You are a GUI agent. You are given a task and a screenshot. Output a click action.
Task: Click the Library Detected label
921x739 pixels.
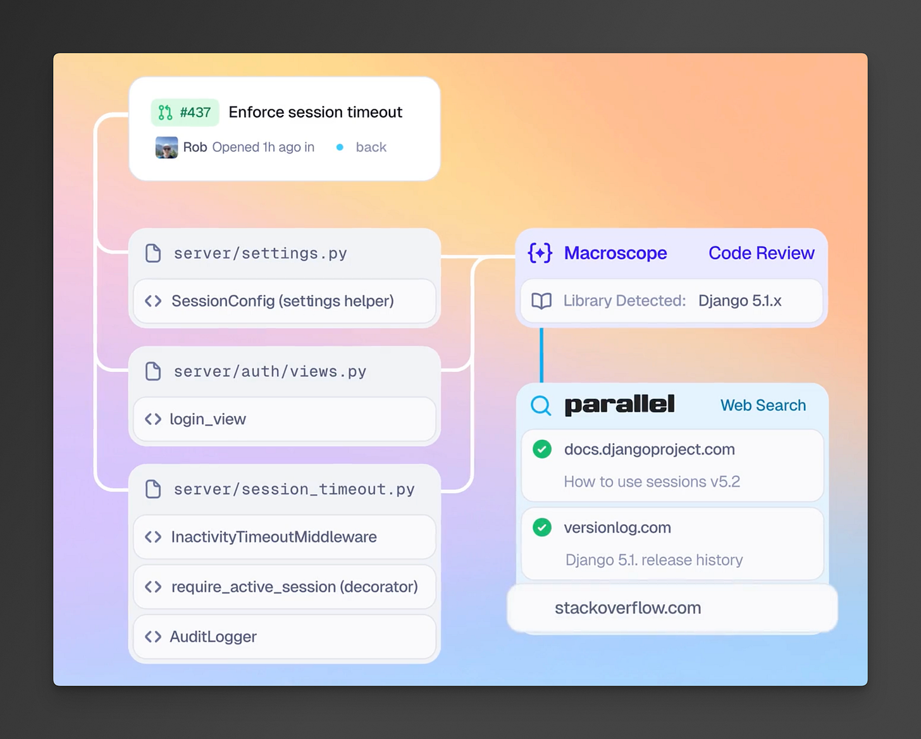(x=624, y=301)
